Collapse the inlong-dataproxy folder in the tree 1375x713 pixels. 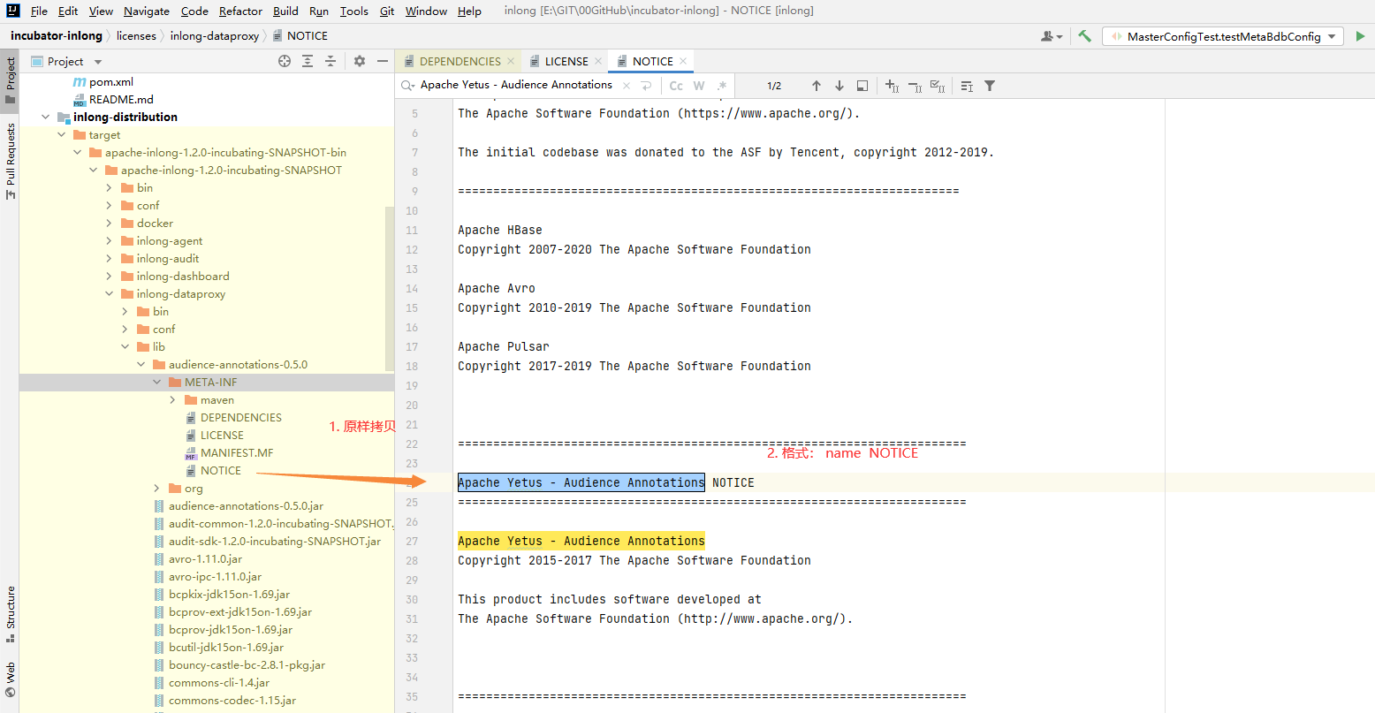point(110,294)
